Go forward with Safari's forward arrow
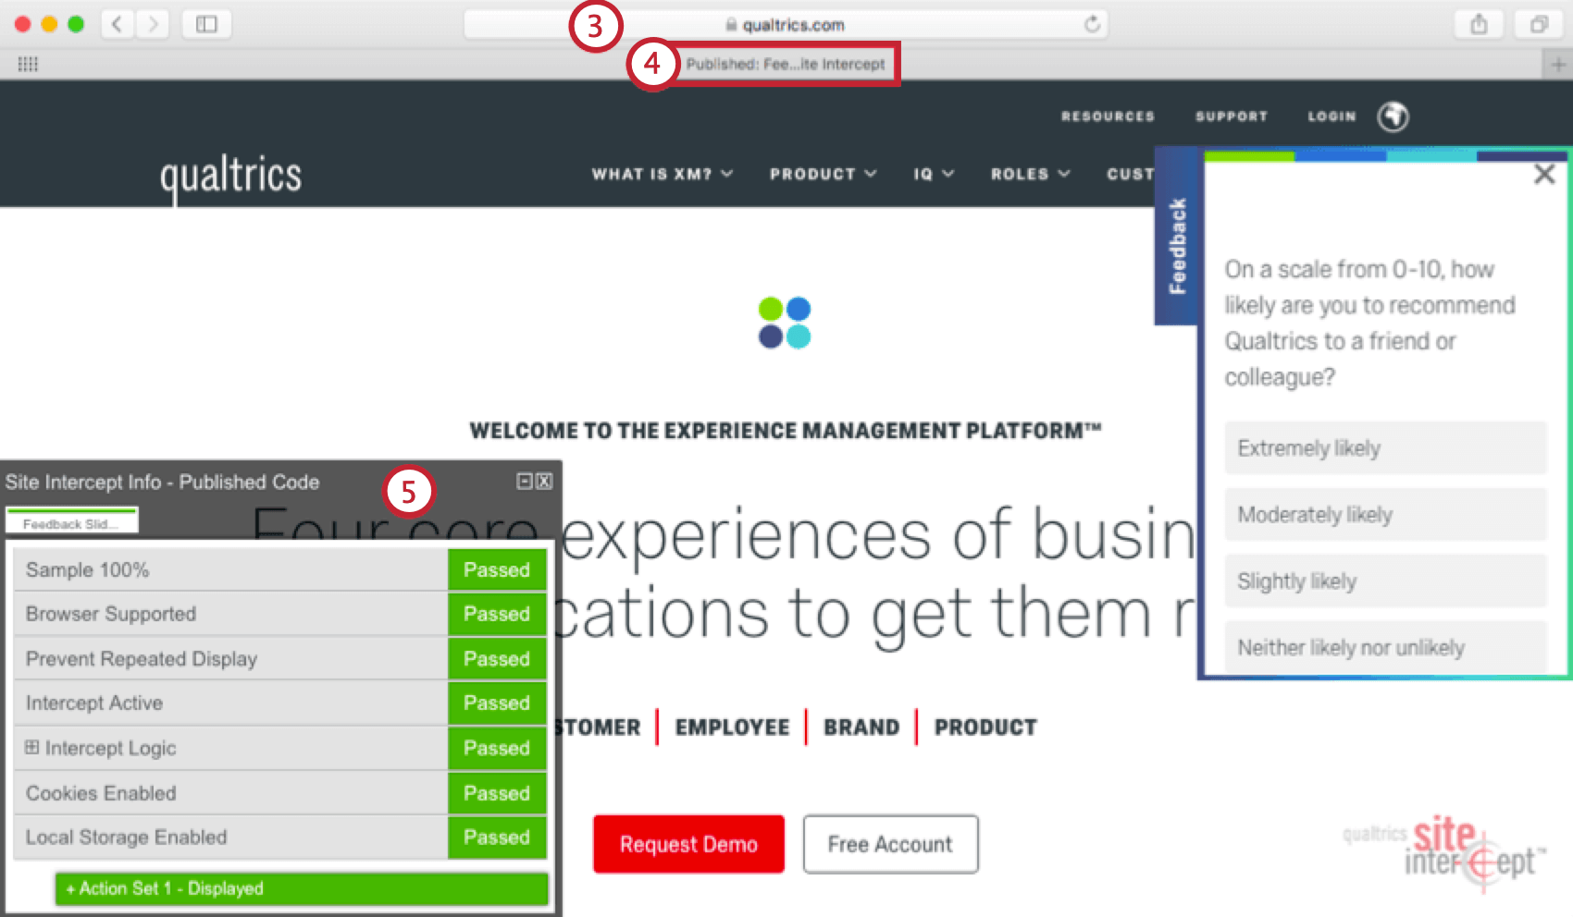The image size is (1573, 917). coord(154,24)
